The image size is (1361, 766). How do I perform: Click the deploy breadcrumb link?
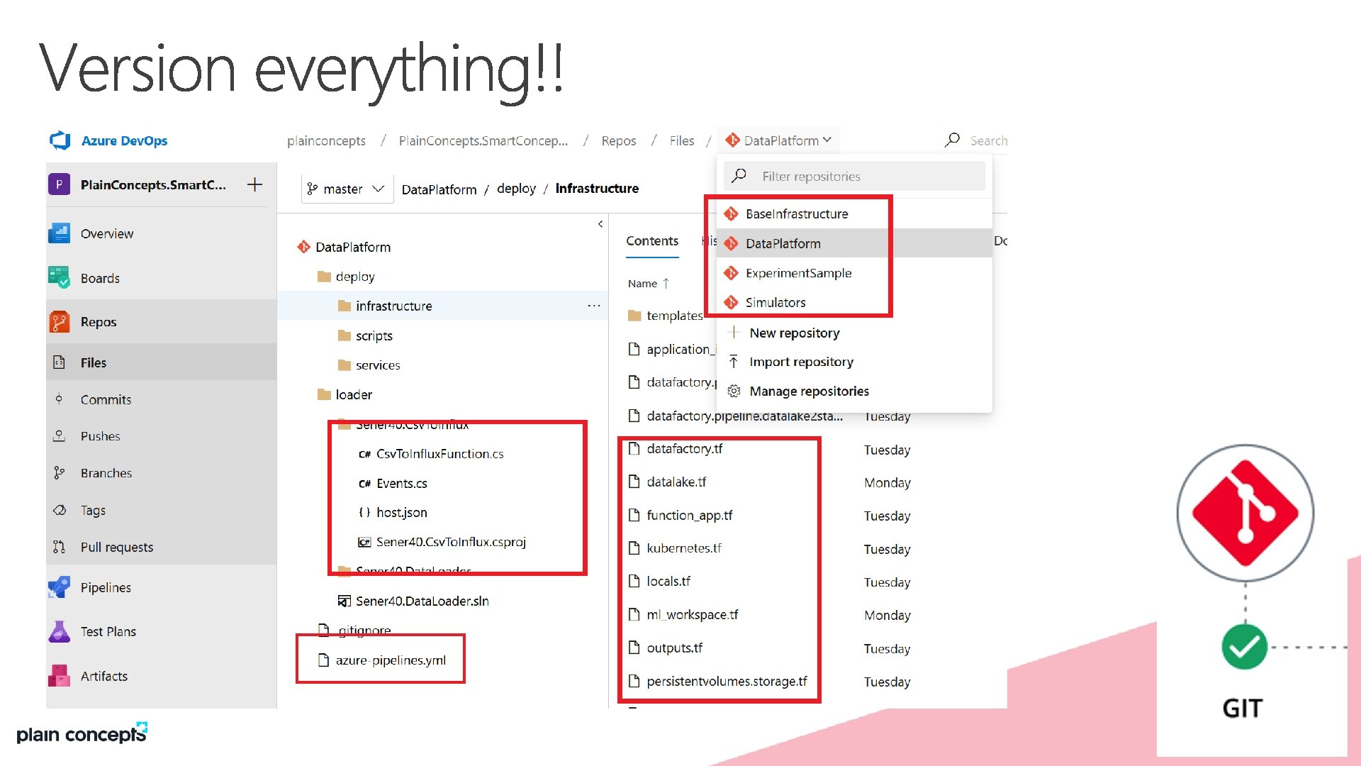pos(516,189)
